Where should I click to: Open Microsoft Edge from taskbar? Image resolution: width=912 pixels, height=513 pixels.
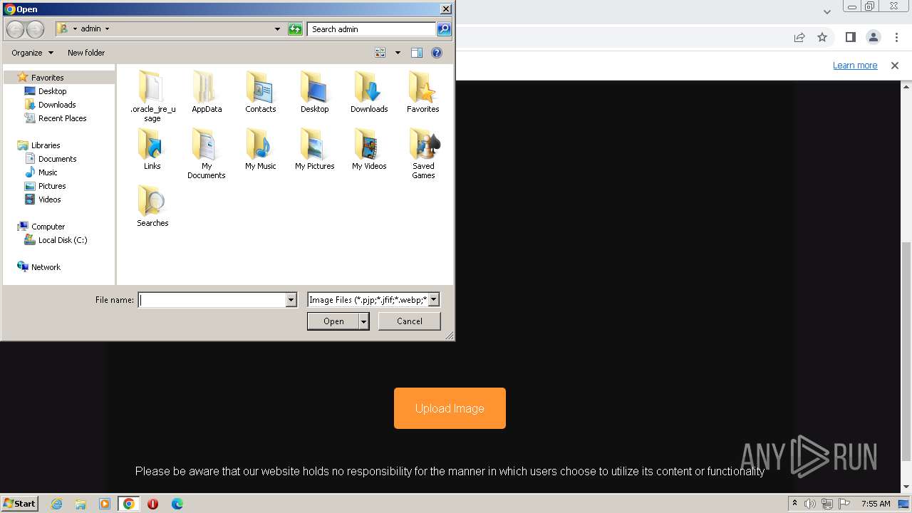click(177, 504)
